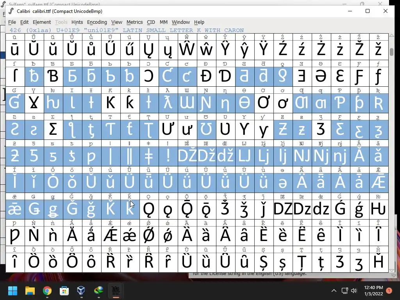The width and height of the screenshot is (400, 300).
Task: Select the capital T with comma below glyph
Action: [302, 262]
